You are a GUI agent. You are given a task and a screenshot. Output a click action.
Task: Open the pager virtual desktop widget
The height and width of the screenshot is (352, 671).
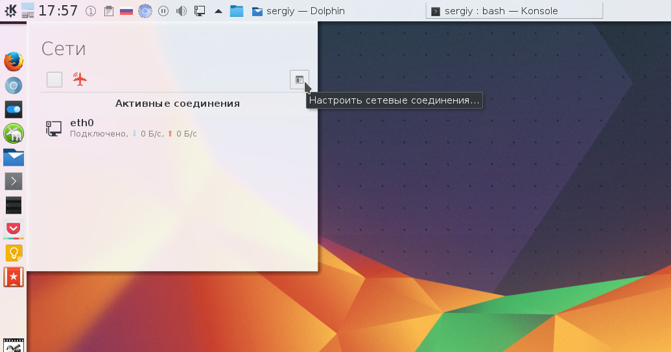coord(28,10)
